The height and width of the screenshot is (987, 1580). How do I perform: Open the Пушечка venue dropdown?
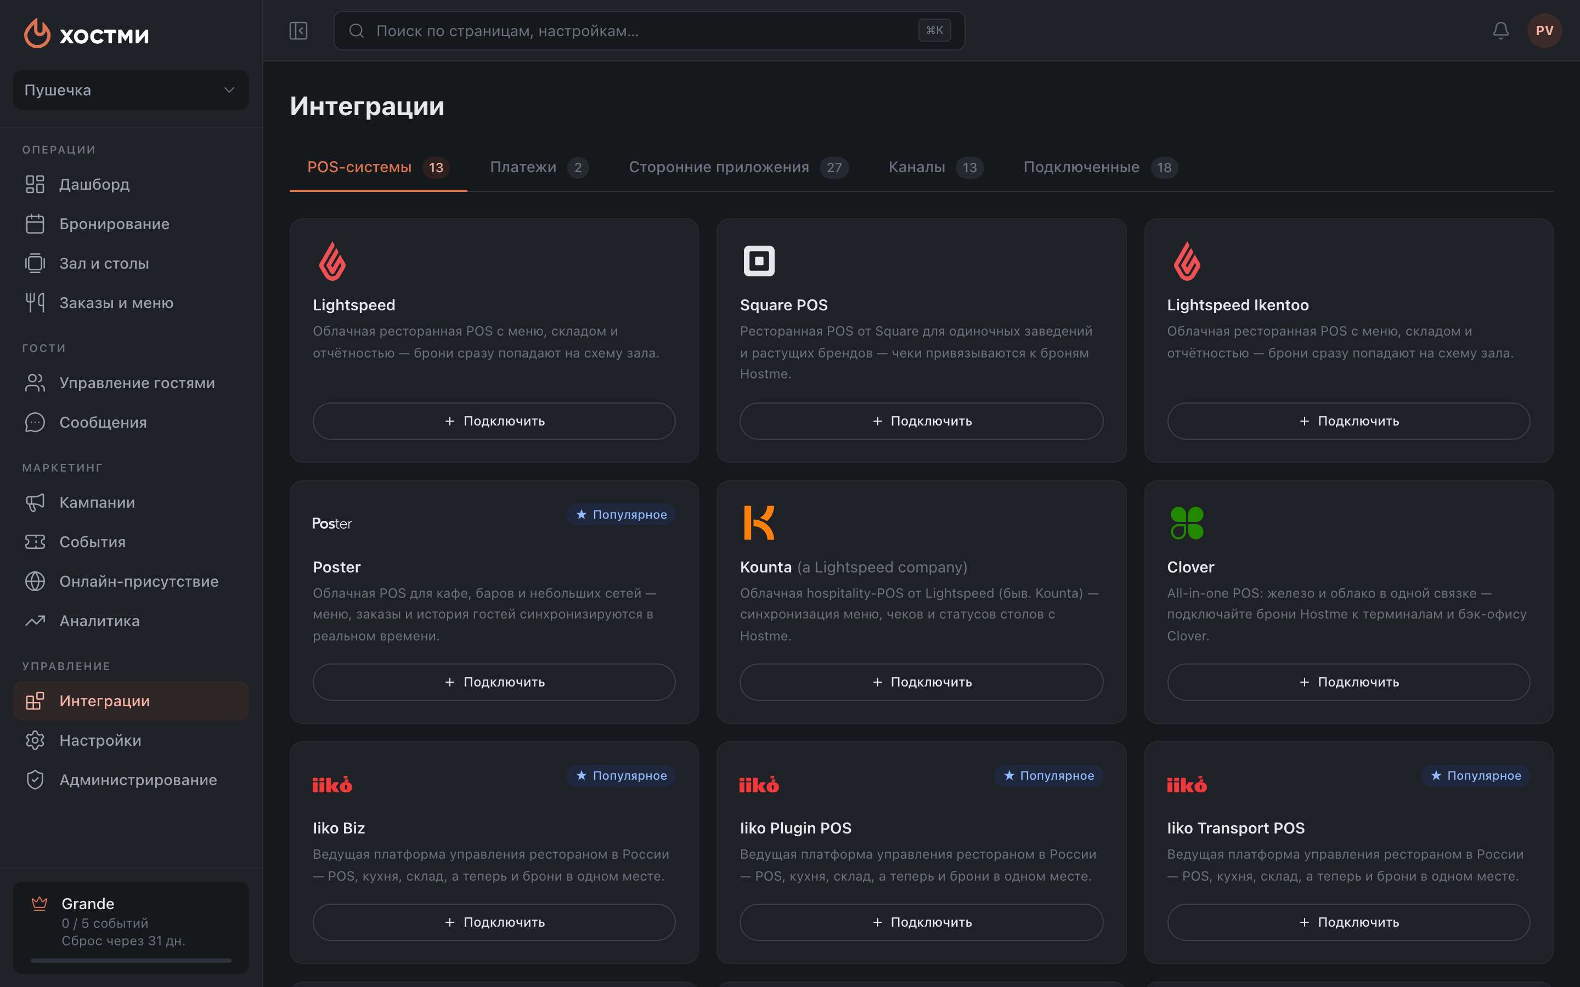131,90
